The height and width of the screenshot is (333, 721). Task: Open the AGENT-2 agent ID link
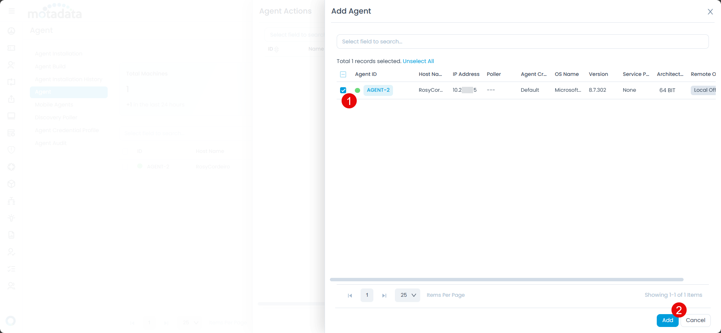point(378,90)
